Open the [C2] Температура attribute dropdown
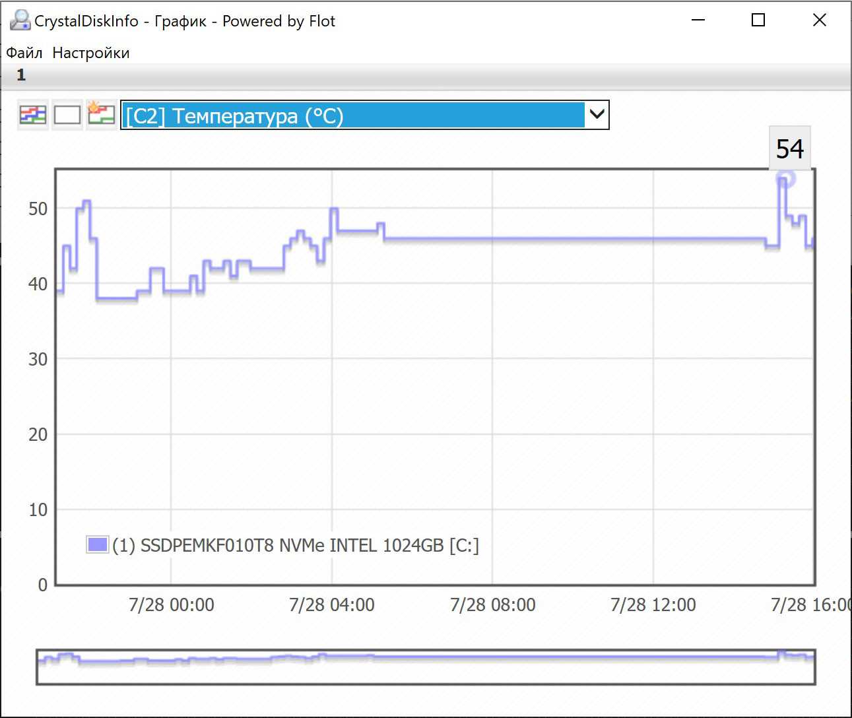852x718 pixels. 353,115
